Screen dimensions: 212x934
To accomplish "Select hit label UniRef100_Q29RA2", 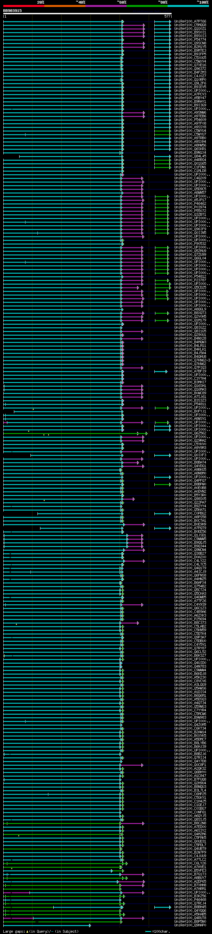I will (190, 440).
